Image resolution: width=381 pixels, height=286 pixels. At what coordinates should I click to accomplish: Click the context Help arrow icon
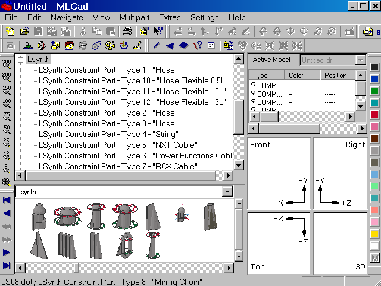(158, 31)
